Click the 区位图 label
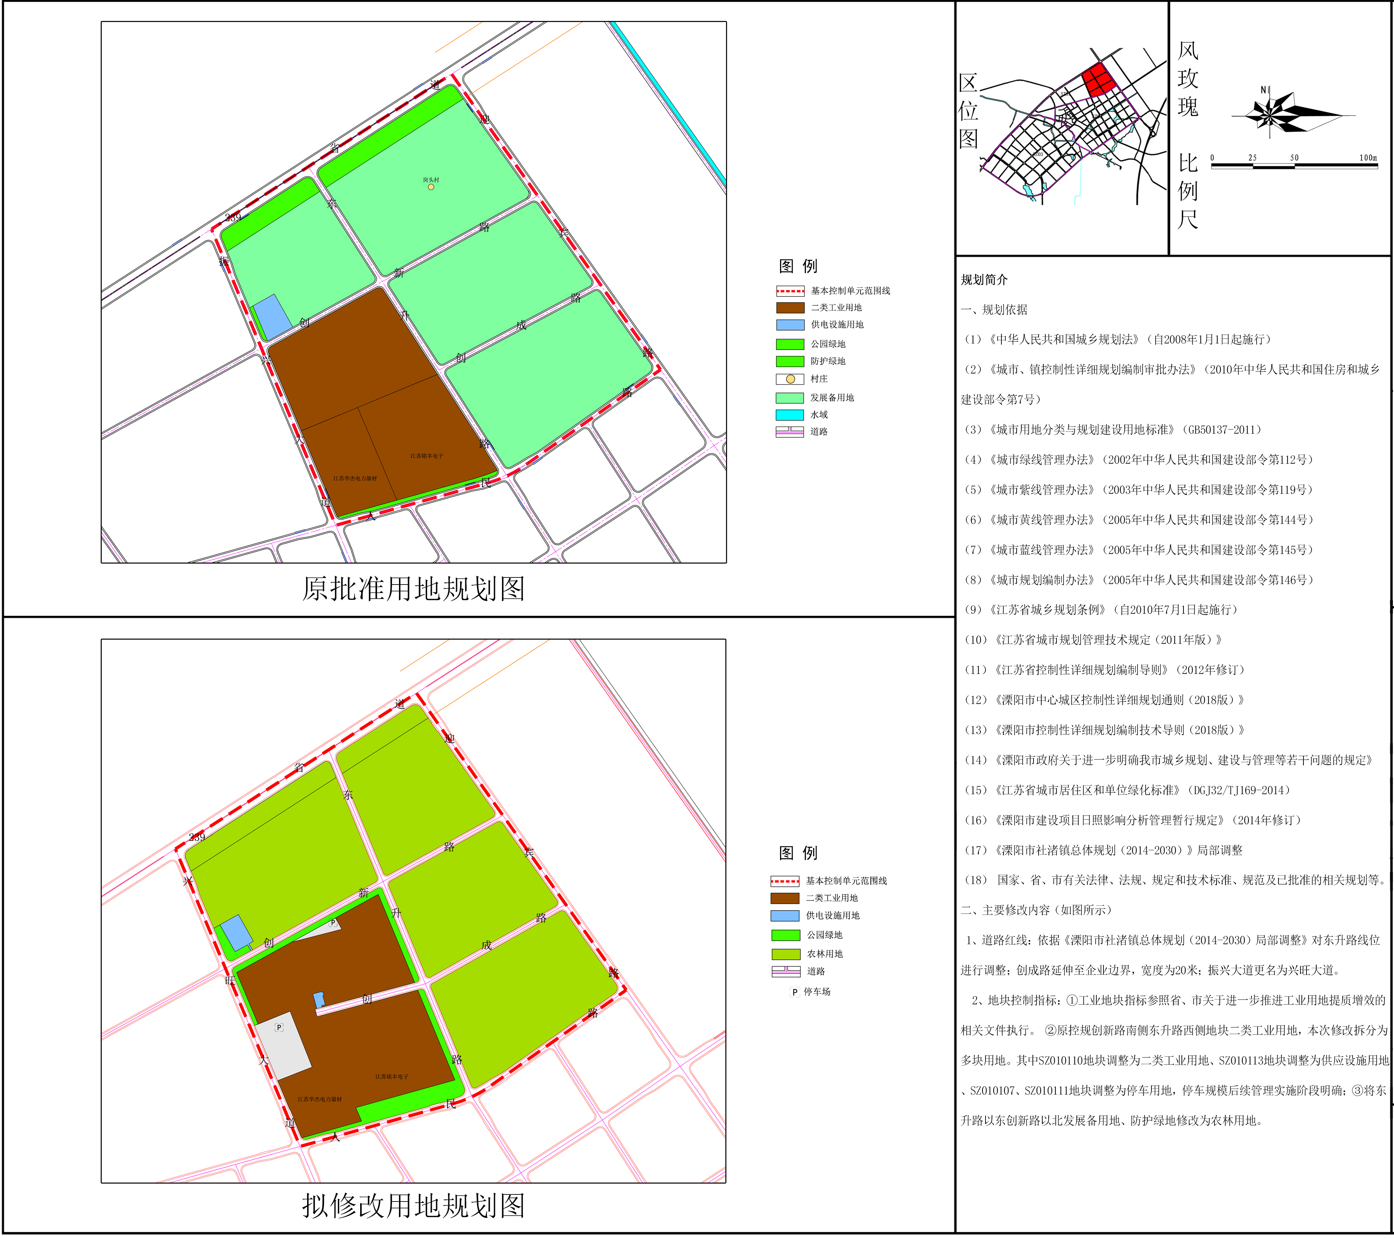Viewport: 1394px width, 1238px height. click(968, 110)
